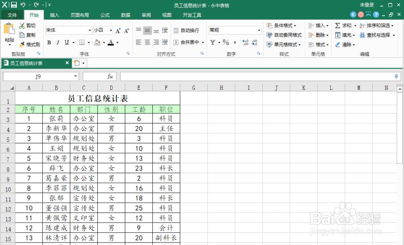The height and width of the screenshot is (245, 404).
Task: Switch to the 公式 ribbon tab
Action: click(x=105, y=15)
